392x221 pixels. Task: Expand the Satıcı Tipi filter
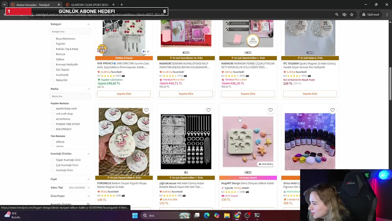[89, 188]
